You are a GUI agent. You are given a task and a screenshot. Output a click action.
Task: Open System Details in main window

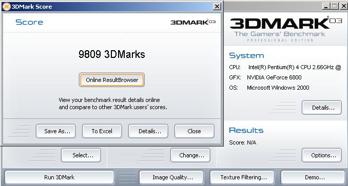pyautogui.click(x=322, y=108)
